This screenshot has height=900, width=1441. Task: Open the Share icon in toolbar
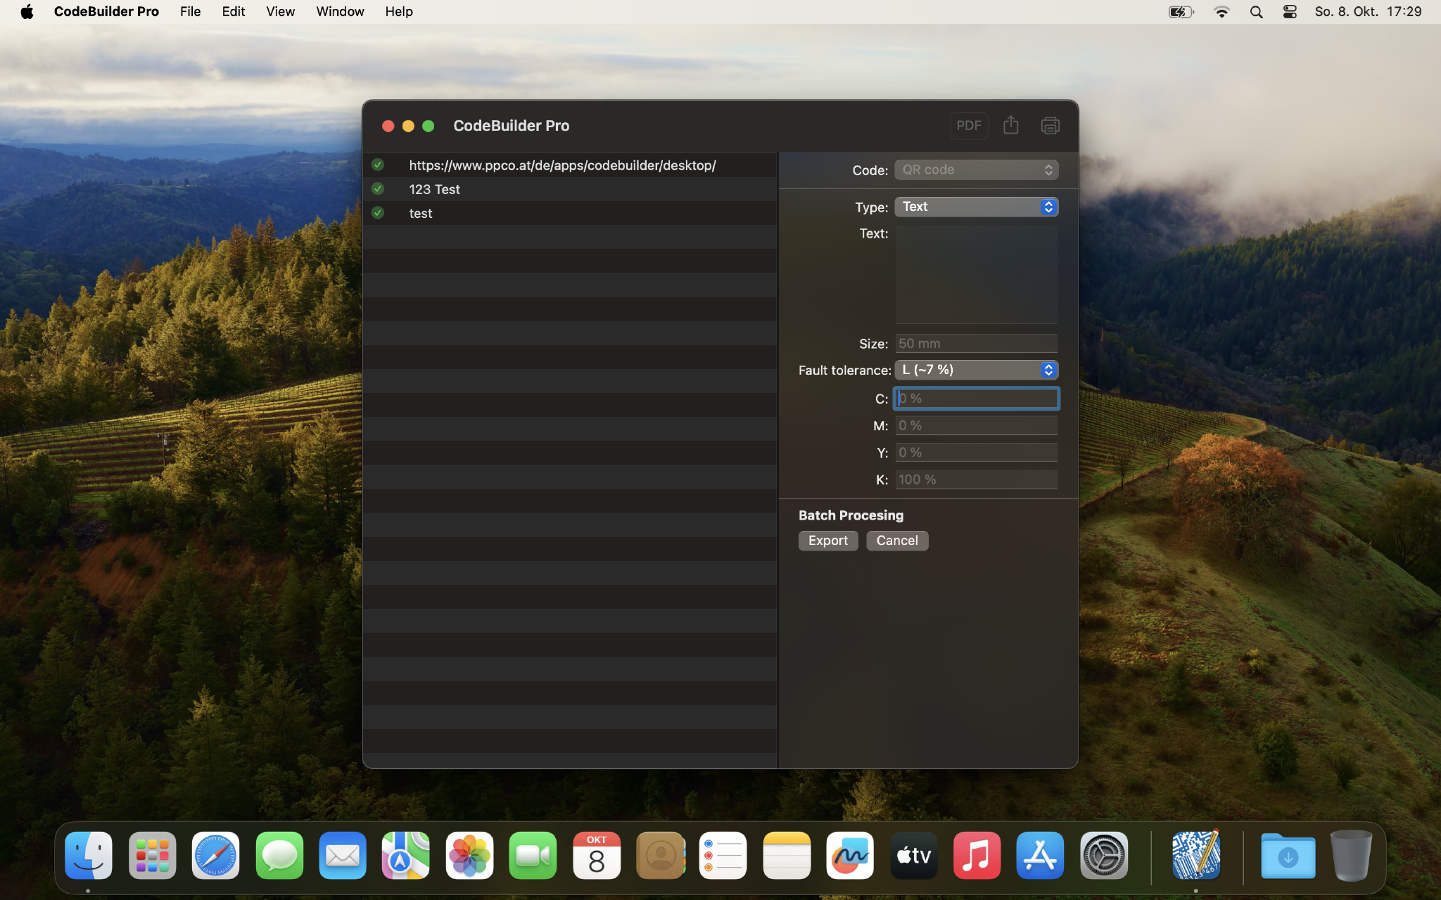coord(1010,125)
